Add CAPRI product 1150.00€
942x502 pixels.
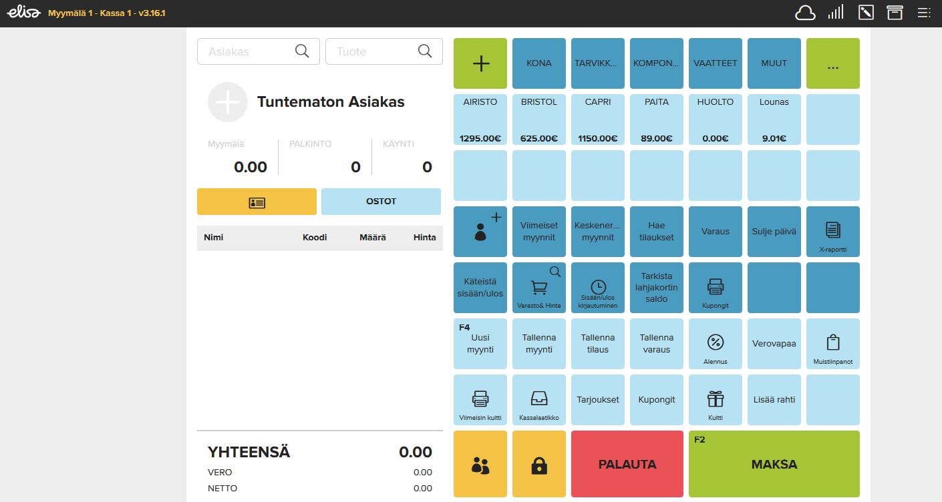click(x=598, y=119)
